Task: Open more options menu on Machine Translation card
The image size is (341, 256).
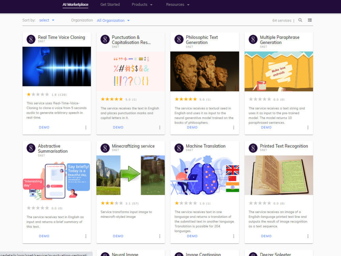Action: pyautogui.click(x=234, y=236)
